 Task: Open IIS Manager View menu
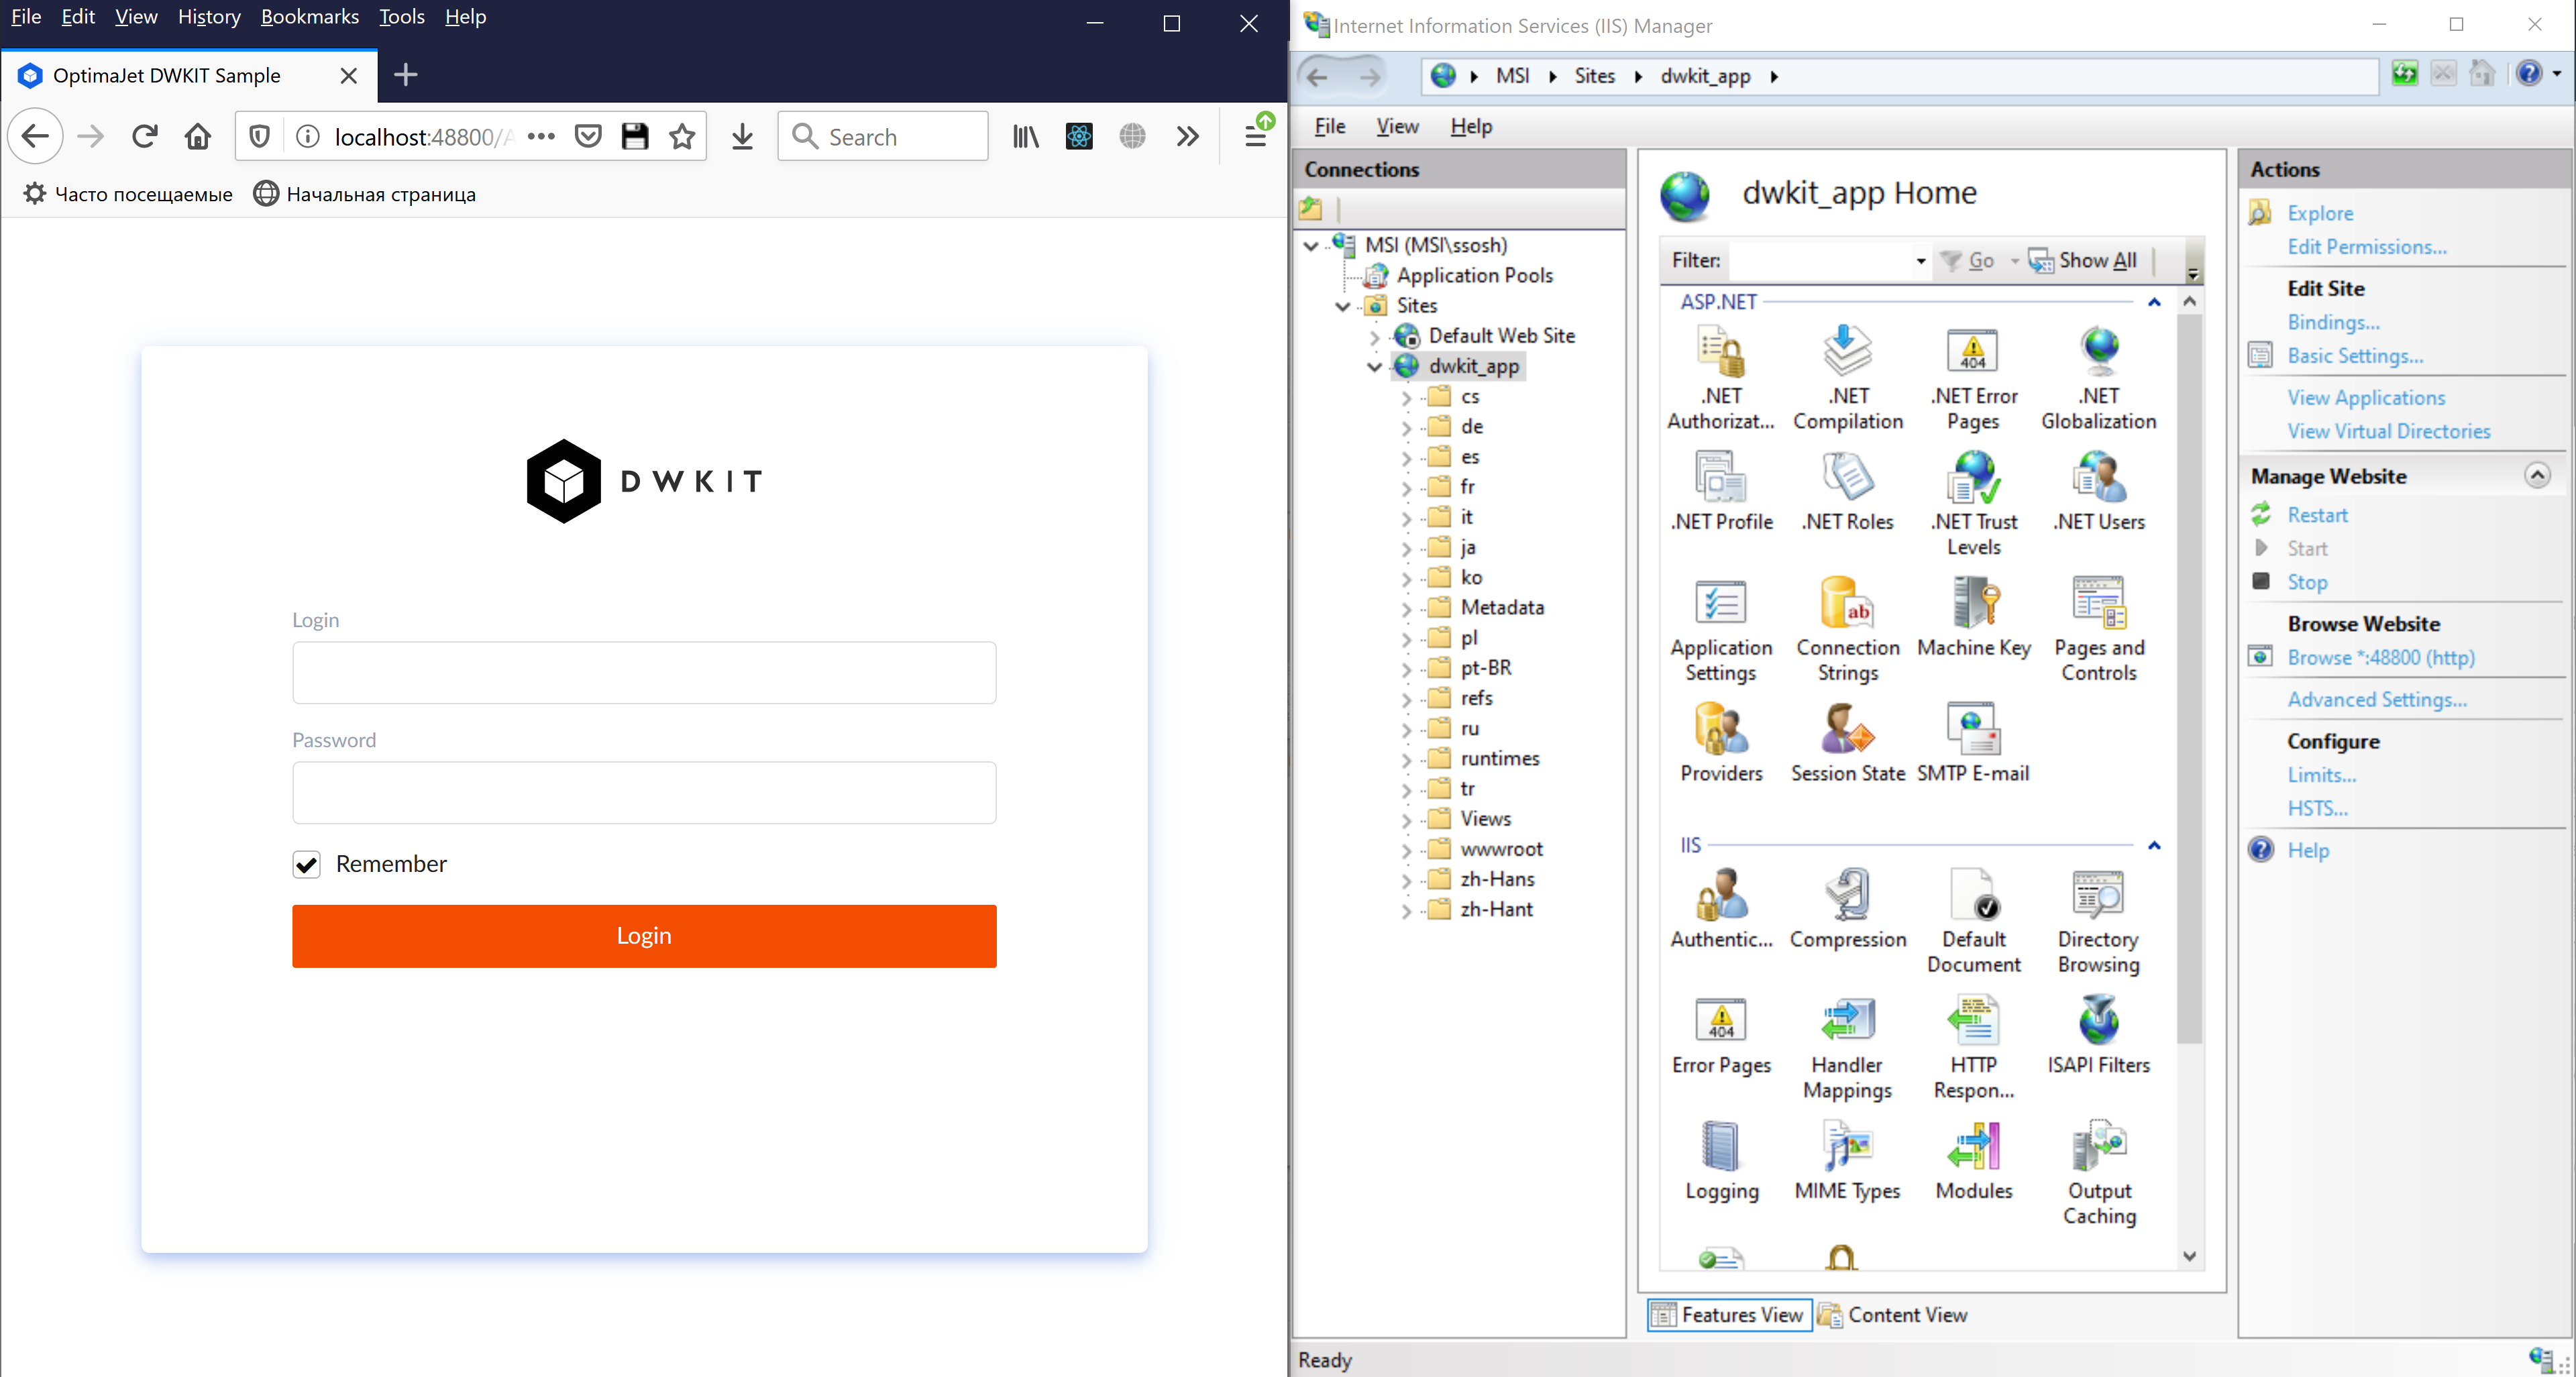point(1396,127)
